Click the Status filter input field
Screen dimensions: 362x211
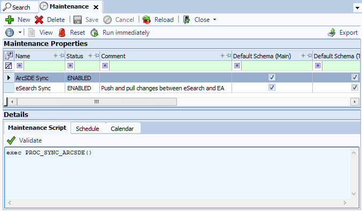coord(87,66)
